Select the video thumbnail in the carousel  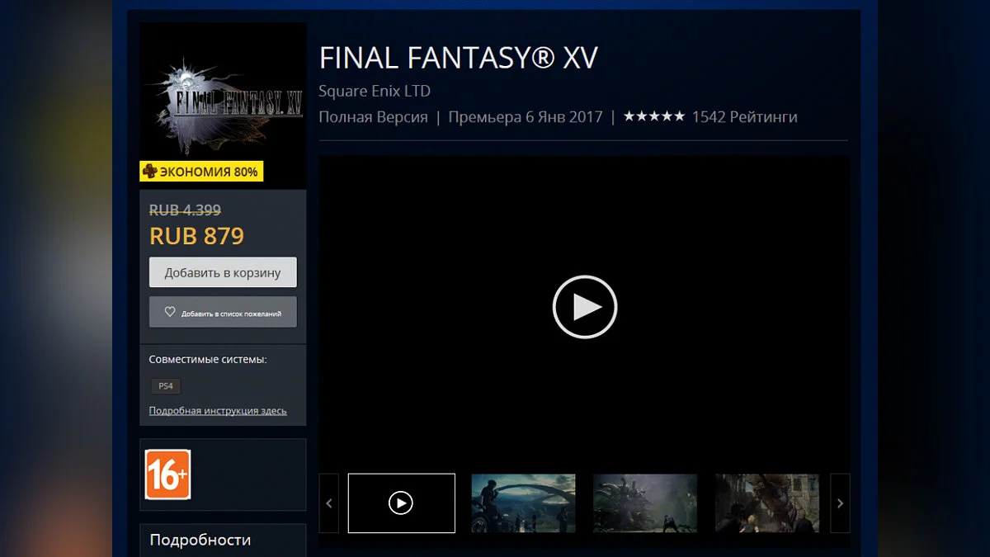tap(401, 503)
